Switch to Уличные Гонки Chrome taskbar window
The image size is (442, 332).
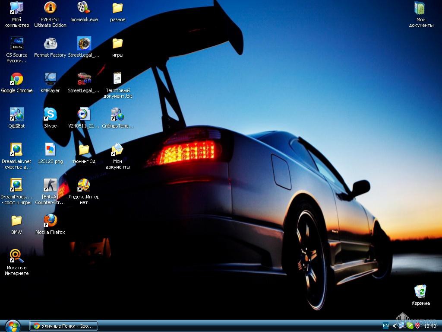tap(64, 326)
